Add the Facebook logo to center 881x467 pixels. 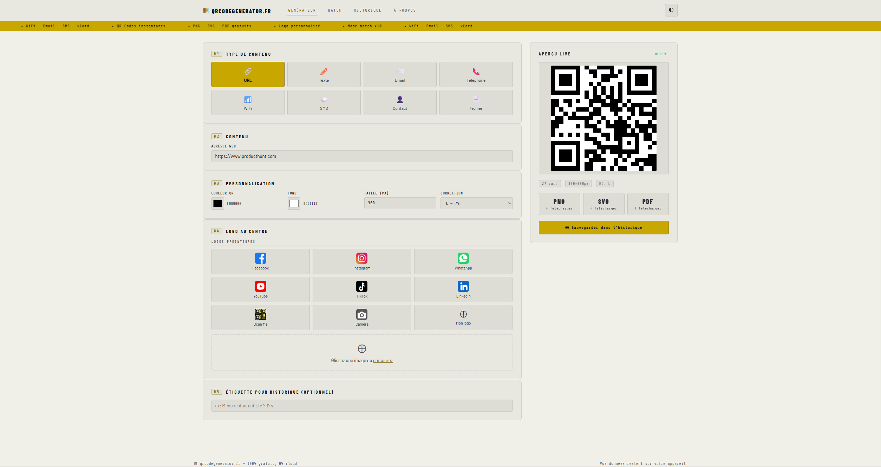(x=260, y=261)
